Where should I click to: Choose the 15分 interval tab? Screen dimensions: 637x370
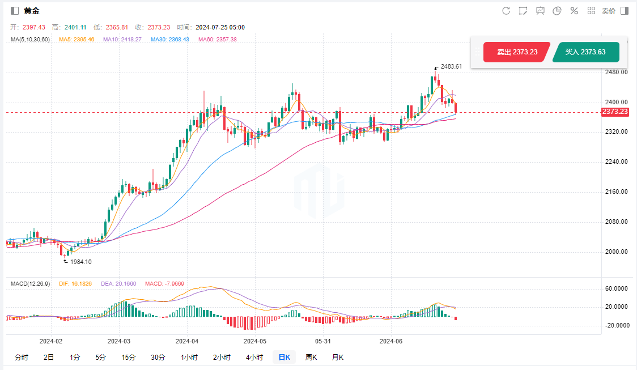(x=128, y=357)
